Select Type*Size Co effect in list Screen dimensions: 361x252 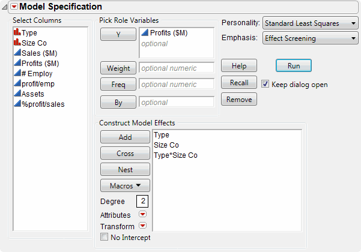tap(175, 155)
